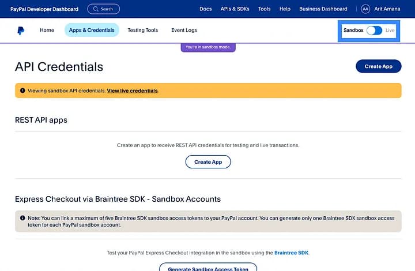415x271 pixels.
Task: Click the yellow banner info icon
Action: click(22, 91)
